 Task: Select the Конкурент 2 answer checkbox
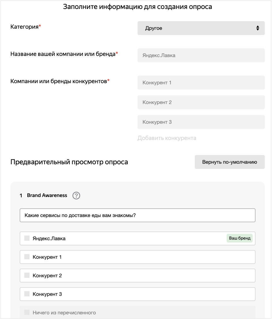pos(27,275)
